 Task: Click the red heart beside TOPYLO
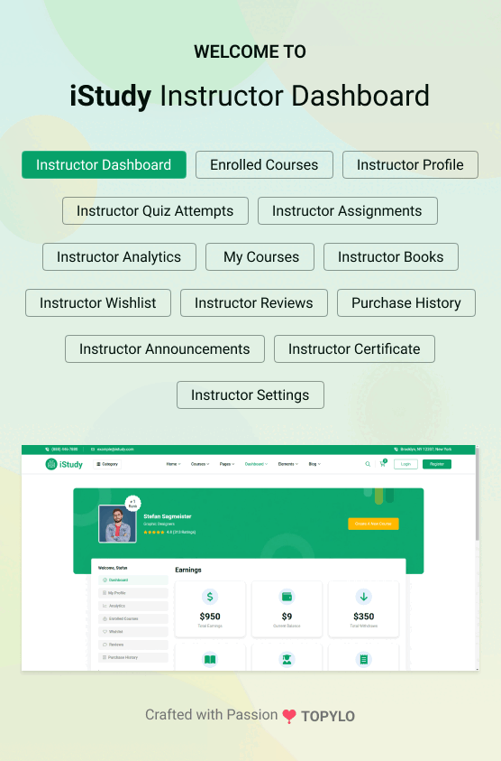(x=289, y=716)
